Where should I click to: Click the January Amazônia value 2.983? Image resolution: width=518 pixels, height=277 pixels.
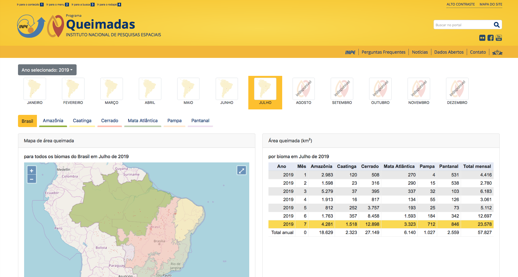(327, 175)
